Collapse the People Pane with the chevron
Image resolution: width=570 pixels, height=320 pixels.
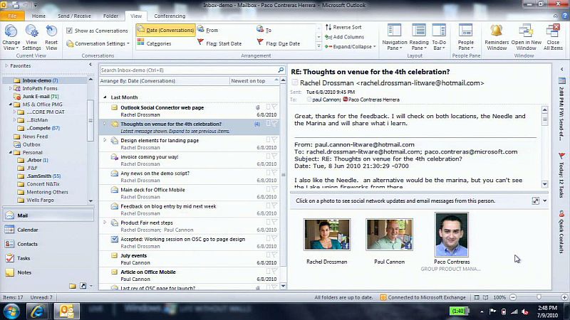click(544, 201)
